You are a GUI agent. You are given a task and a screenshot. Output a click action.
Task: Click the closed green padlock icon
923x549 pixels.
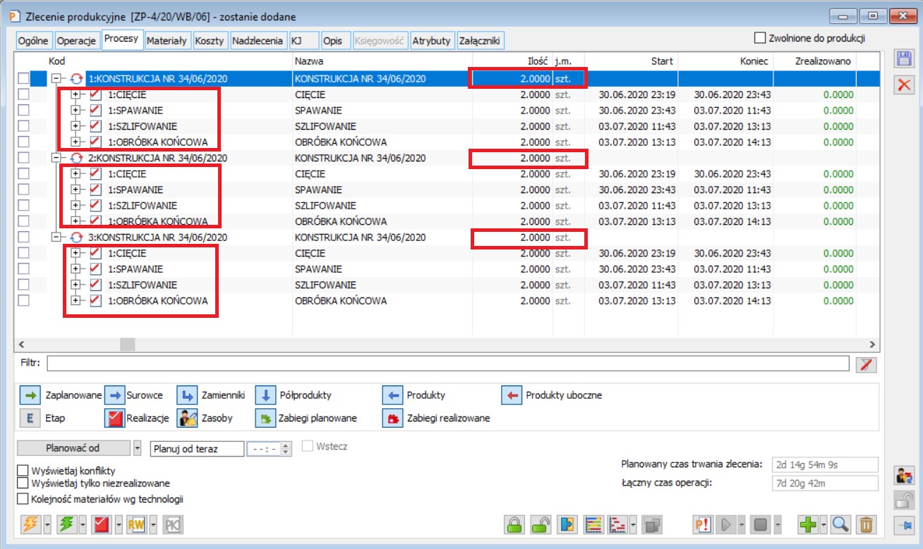(514, 524)
